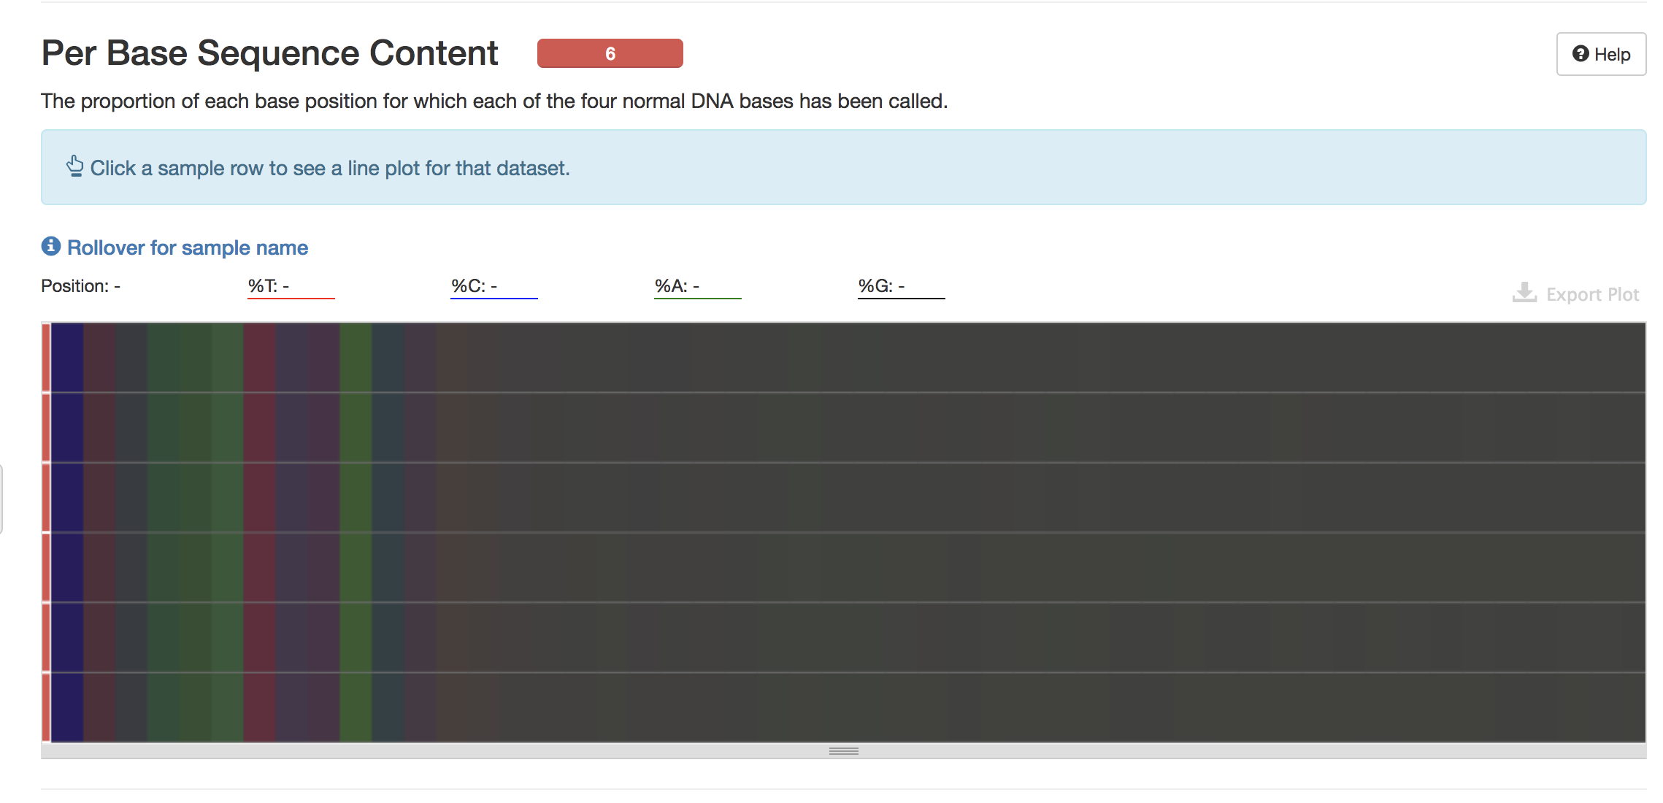The width and height of the screenshot is (1663, 803).
Task: Click the Rollover for sample name text
Action: tap(188, 247)
